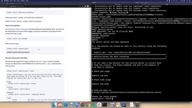Open the Wi-Fi status menu
Screen dimensions: 192x108
(174, 1)
